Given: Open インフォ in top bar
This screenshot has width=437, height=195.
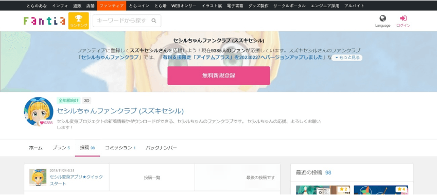Looking at the screenshot, I should pos(60,6).
